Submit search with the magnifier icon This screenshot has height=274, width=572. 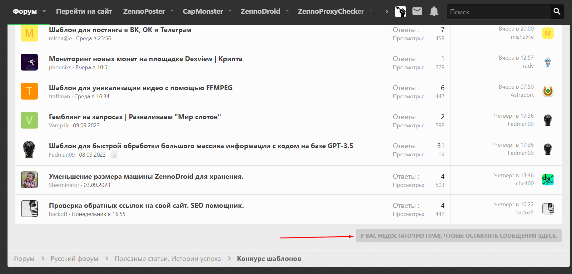point(557,12)
